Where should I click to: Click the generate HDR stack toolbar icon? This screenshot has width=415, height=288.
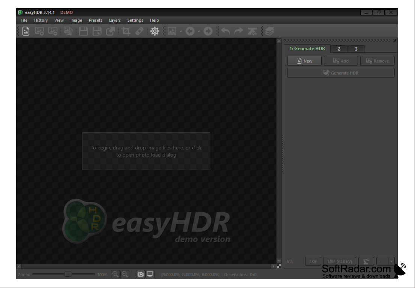pyautogui.click(x=68, y=31)
